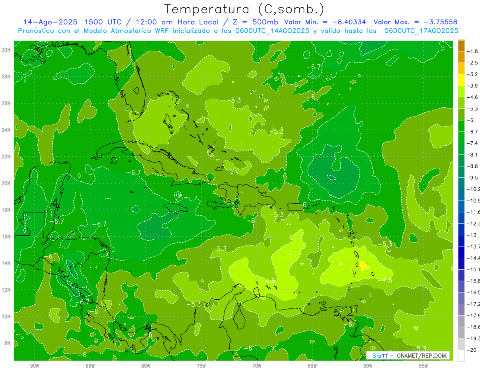This screenshot has width=480, height=371.
Task: Click the '-8.8' color scale label
Action: [473, 166]
